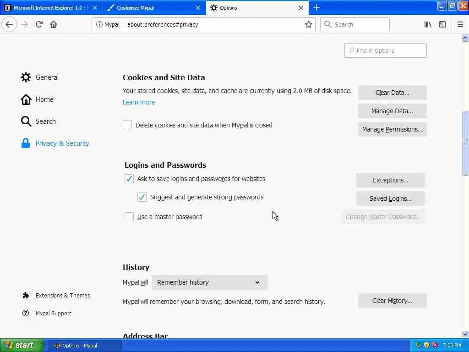Click the scrollbar down arrow

coord(465,334)
